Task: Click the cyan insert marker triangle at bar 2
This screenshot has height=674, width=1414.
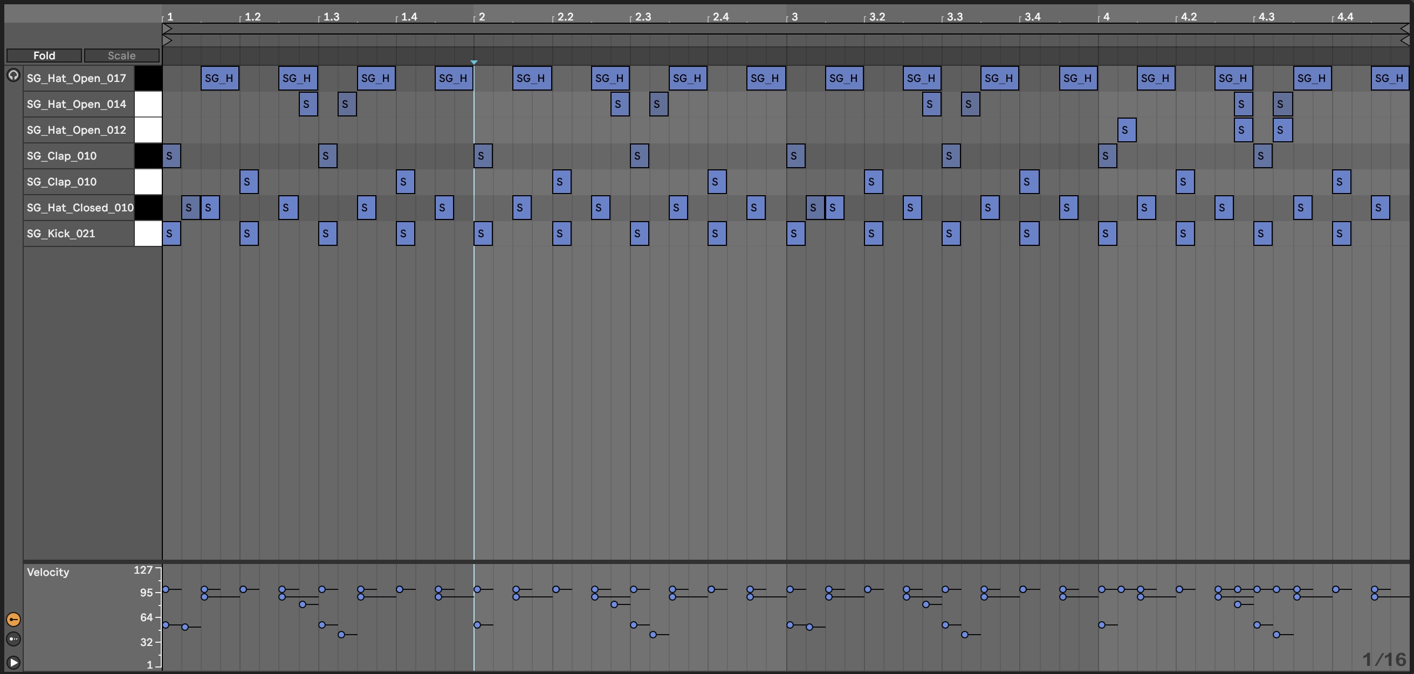Action: [473, 63]
